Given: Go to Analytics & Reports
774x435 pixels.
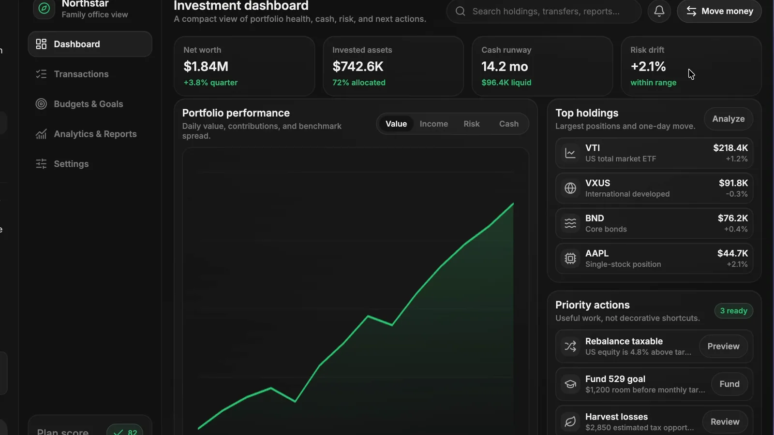Looking at the screenshot, I should 90,134.
